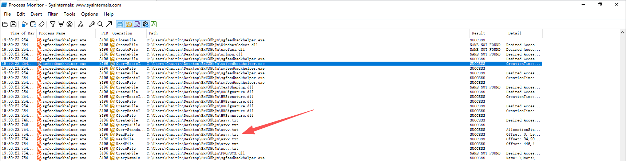Image resolution: width=626 pixels, height=161 pixels.
Task: Open the File menu
Action: click(x=7, y=14)
